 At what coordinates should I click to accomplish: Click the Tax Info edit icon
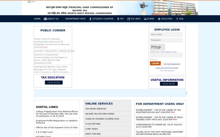(129, 19)
